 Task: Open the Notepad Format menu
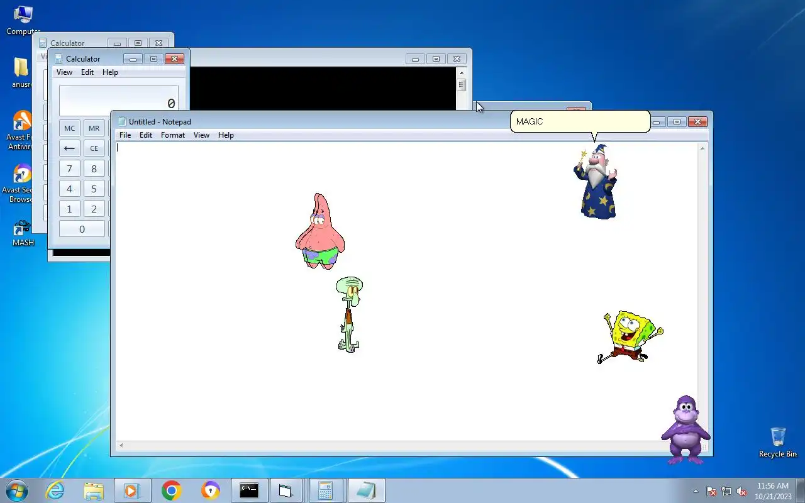(173, 135)
